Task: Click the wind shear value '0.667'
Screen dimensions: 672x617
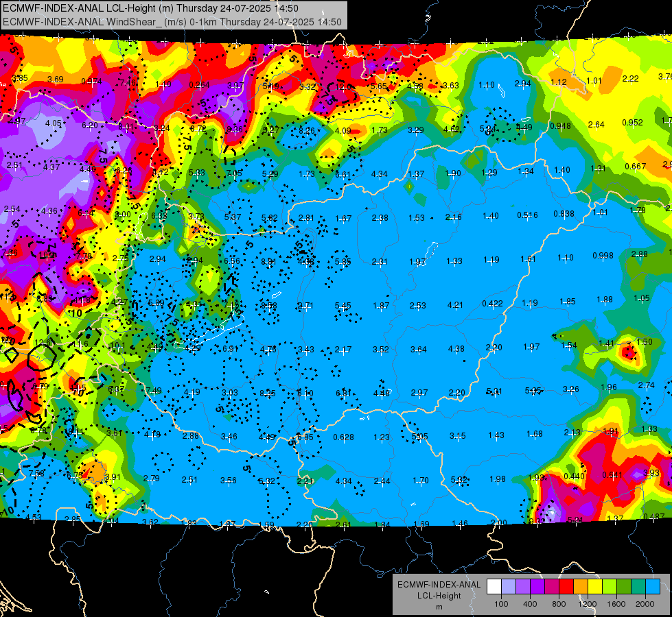Action: pos(635,166)
